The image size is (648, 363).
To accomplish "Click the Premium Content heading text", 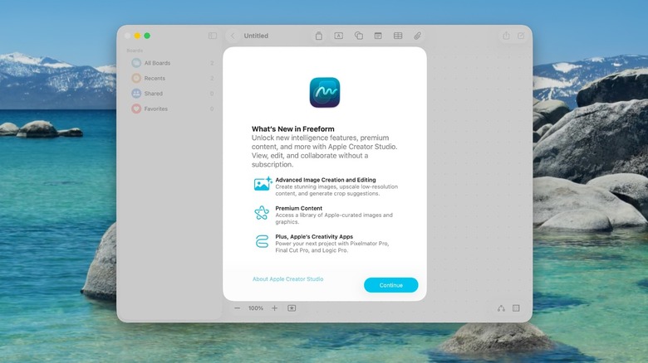I will 299,208.
